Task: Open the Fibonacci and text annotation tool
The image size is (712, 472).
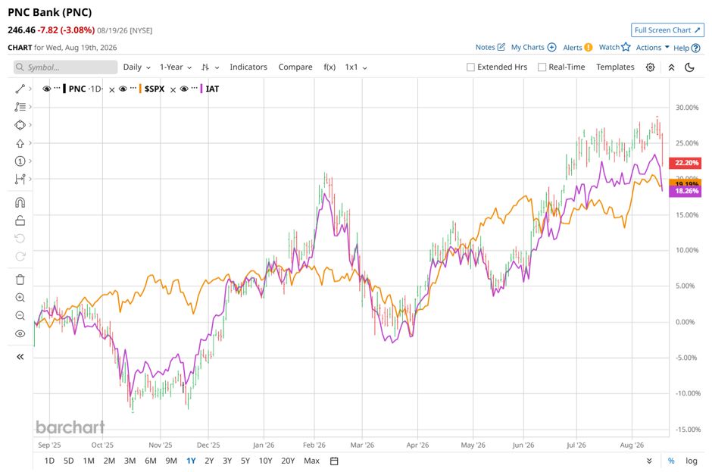Action: point(20,108)
